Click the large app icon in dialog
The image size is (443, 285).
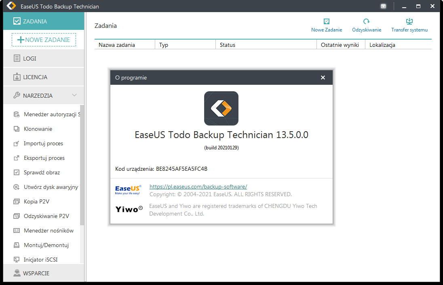click(x=221, y=108)
